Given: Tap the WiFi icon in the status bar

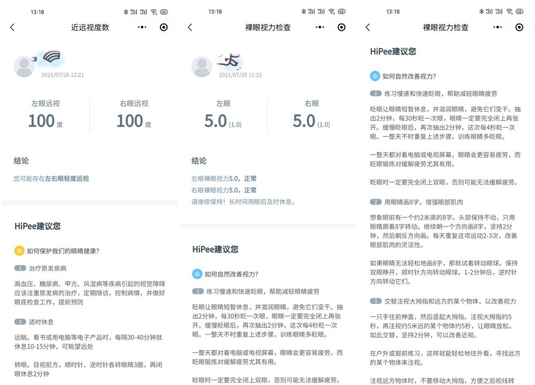Looking at the screenshot, I should coord(153,11).
